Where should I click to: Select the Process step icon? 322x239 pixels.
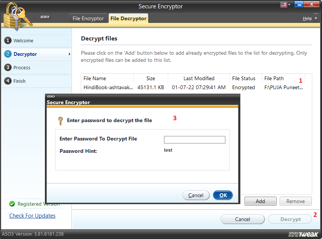(x=9, y=67)
